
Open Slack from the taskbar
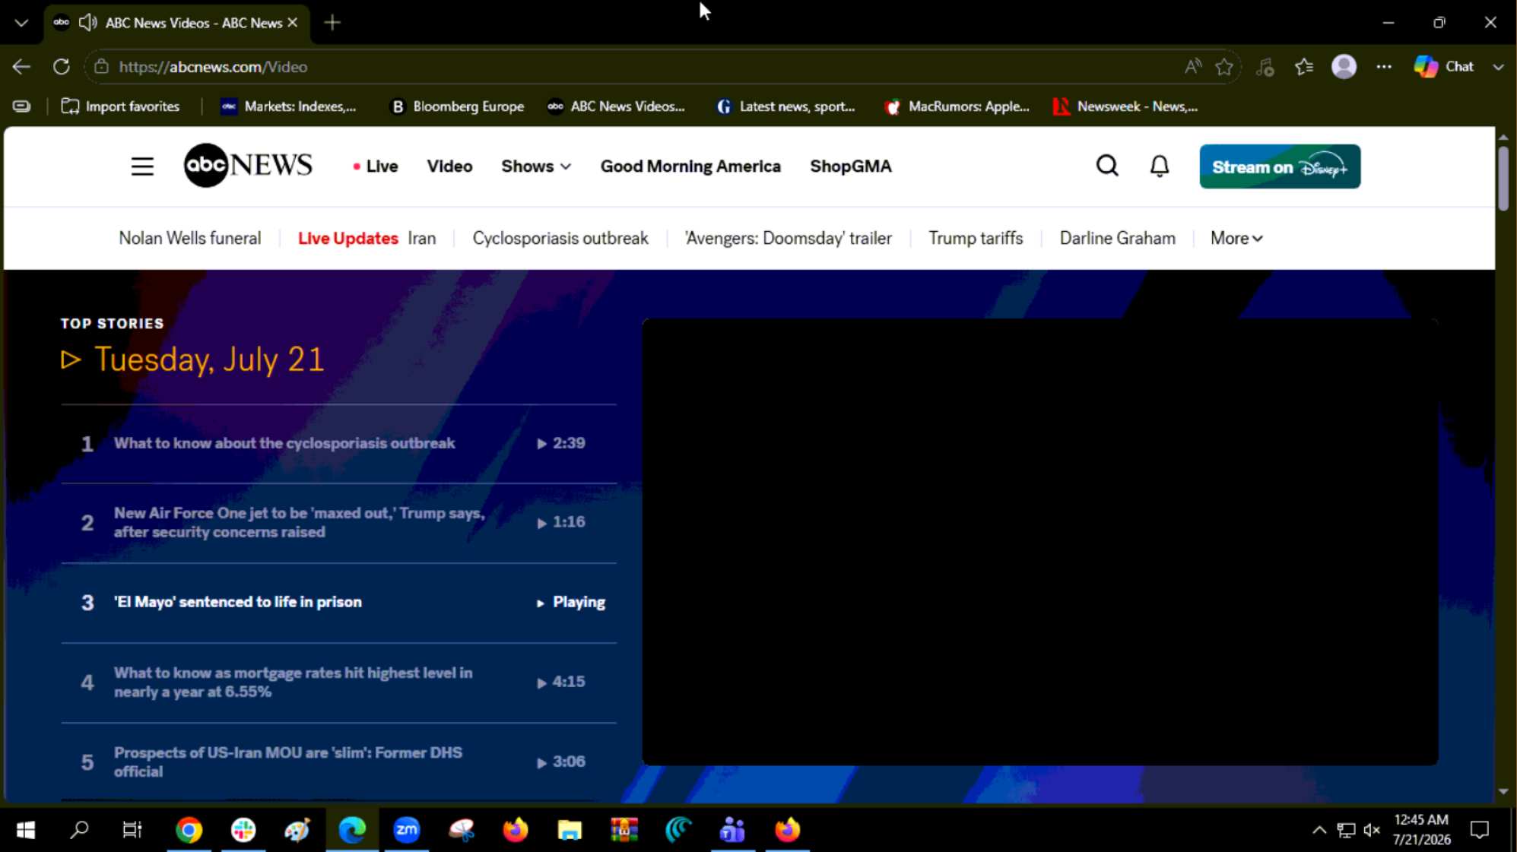[x=243, y=830]
